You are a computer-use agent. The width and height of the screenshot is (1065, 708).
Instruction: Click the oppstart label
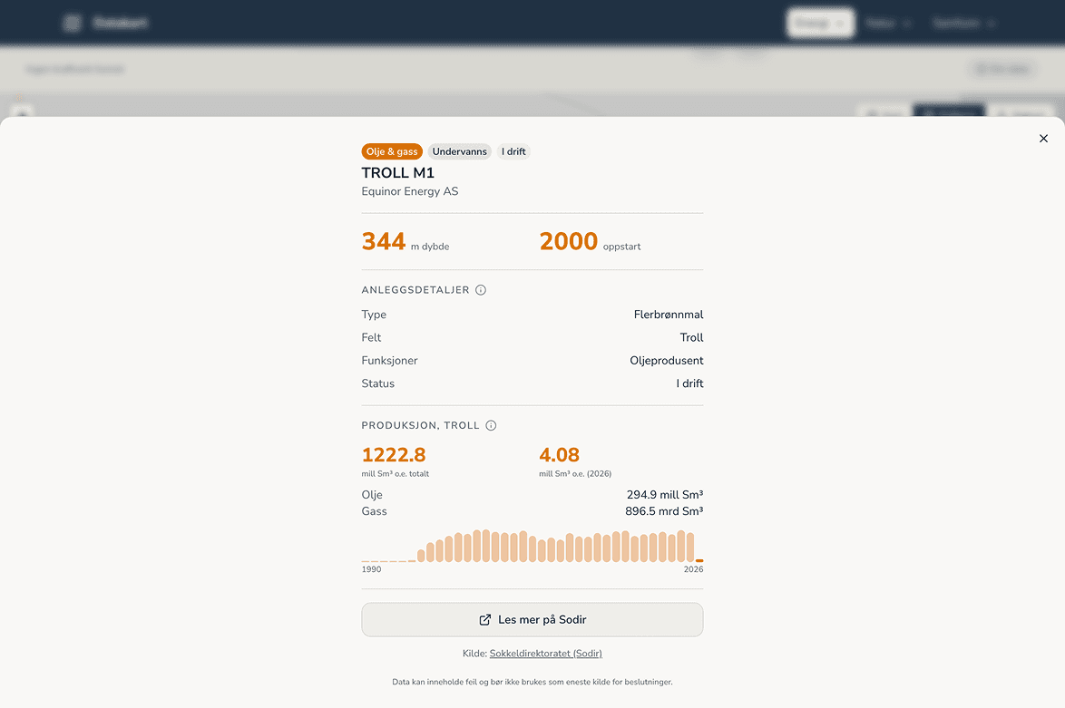pyautogui.click(x=622, y=247)
